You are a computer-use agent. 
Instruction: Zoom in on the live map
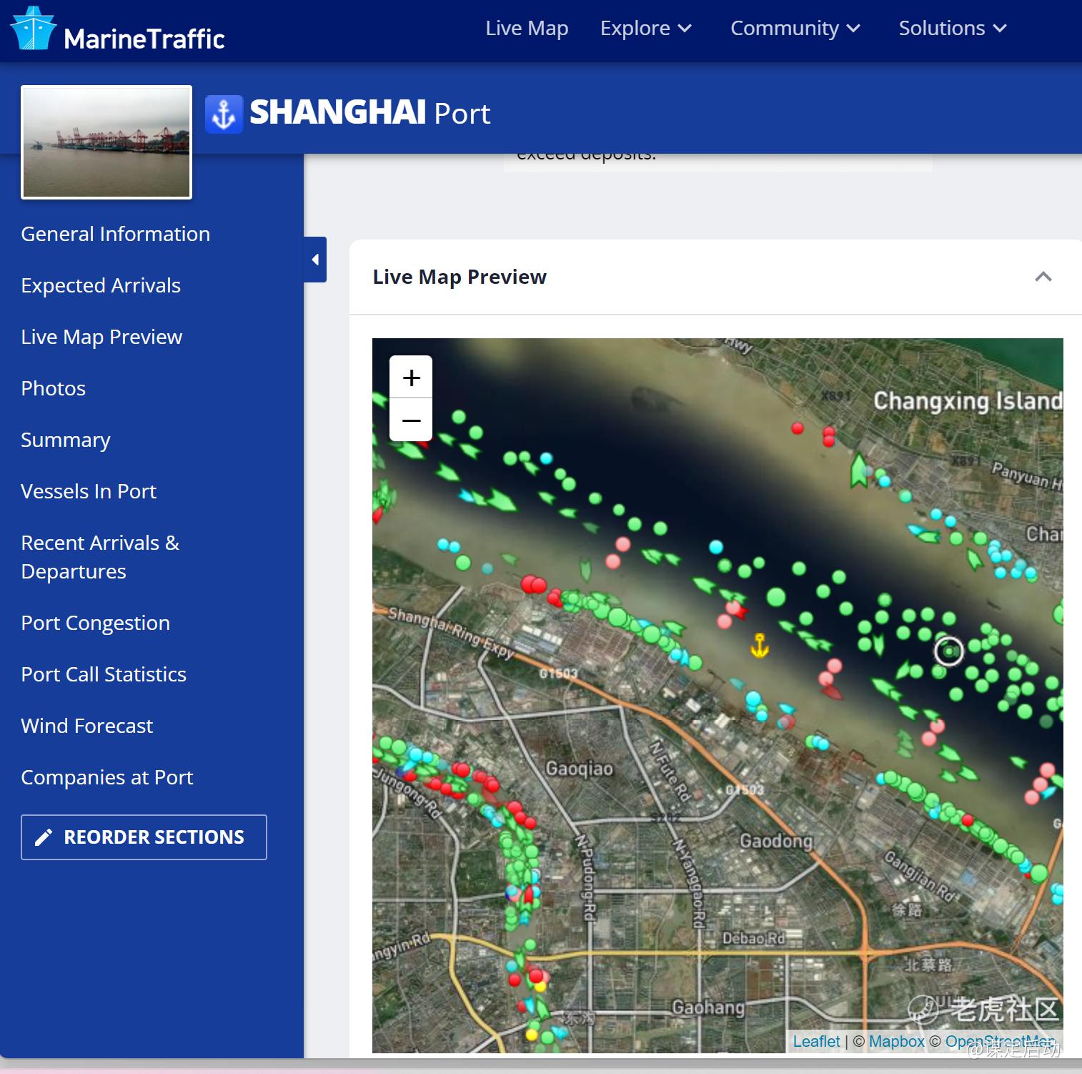(x=411, y=377)
